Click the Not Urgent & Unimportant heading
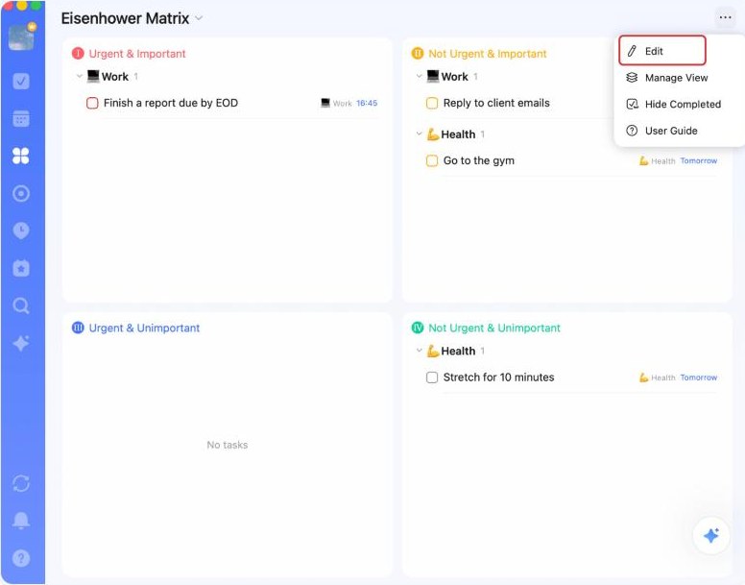This screenshot has height=585, width=745. tap(494, 328)
